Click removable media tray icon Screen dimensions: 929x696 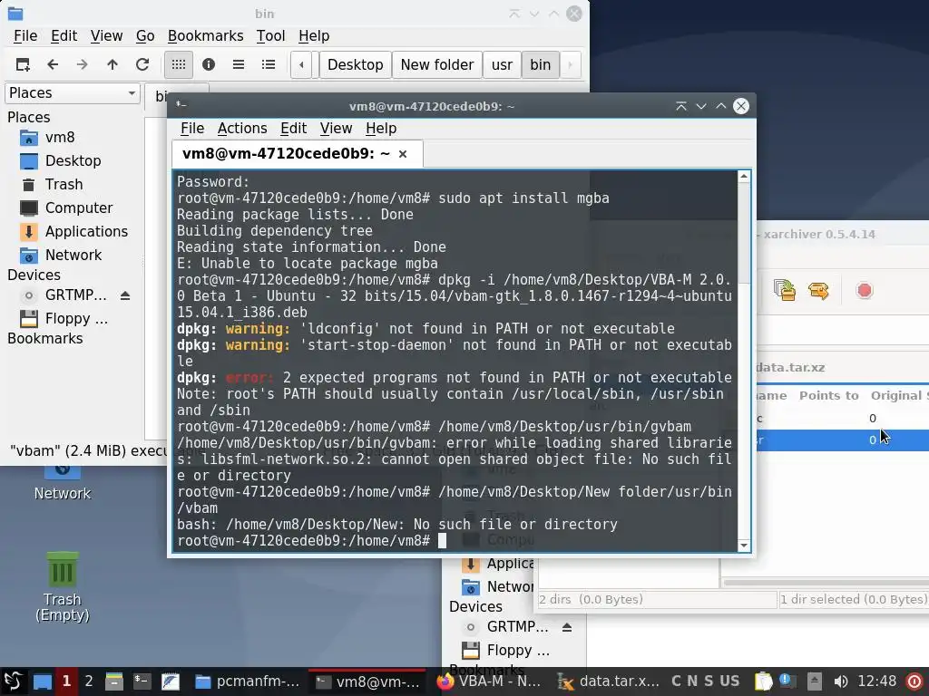point(814,681)
